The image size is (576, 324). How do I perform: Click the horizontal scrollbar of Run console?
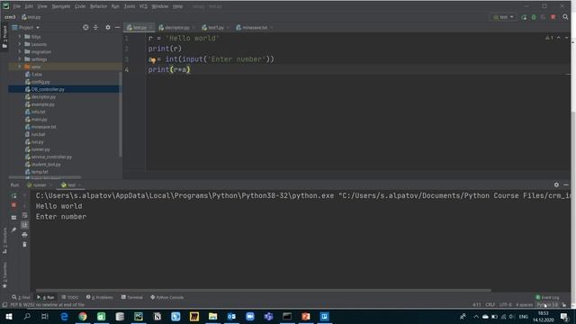(x=263, y=290)
